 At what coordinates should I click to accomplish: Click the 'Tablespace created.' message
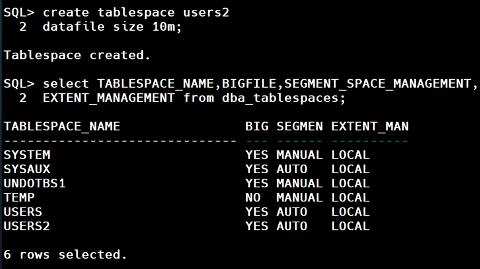[77, 55]
